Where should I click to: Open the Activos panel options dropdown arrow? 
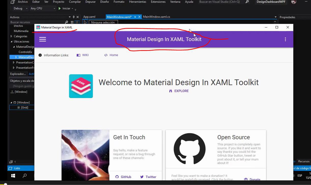[x=70, y=17]
